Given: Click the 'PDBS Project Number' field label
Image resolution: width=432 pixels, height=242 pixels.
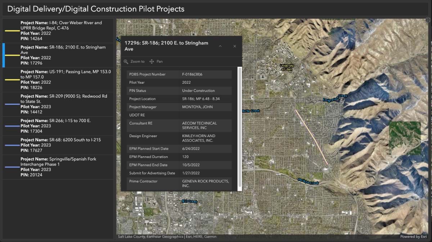Looking at the screenshot, I should pyautogui.click(x=147, y=74).
